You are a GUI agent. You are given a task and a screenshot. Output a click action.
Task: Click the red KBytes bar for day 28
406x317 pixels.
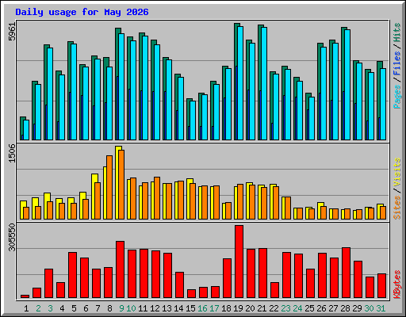click(346, 273)
